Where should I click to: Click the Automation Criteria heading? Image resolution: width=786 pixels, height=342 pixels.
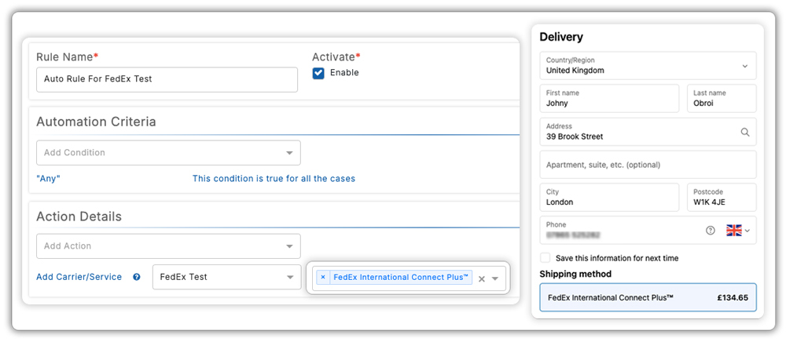coord(96,122)
